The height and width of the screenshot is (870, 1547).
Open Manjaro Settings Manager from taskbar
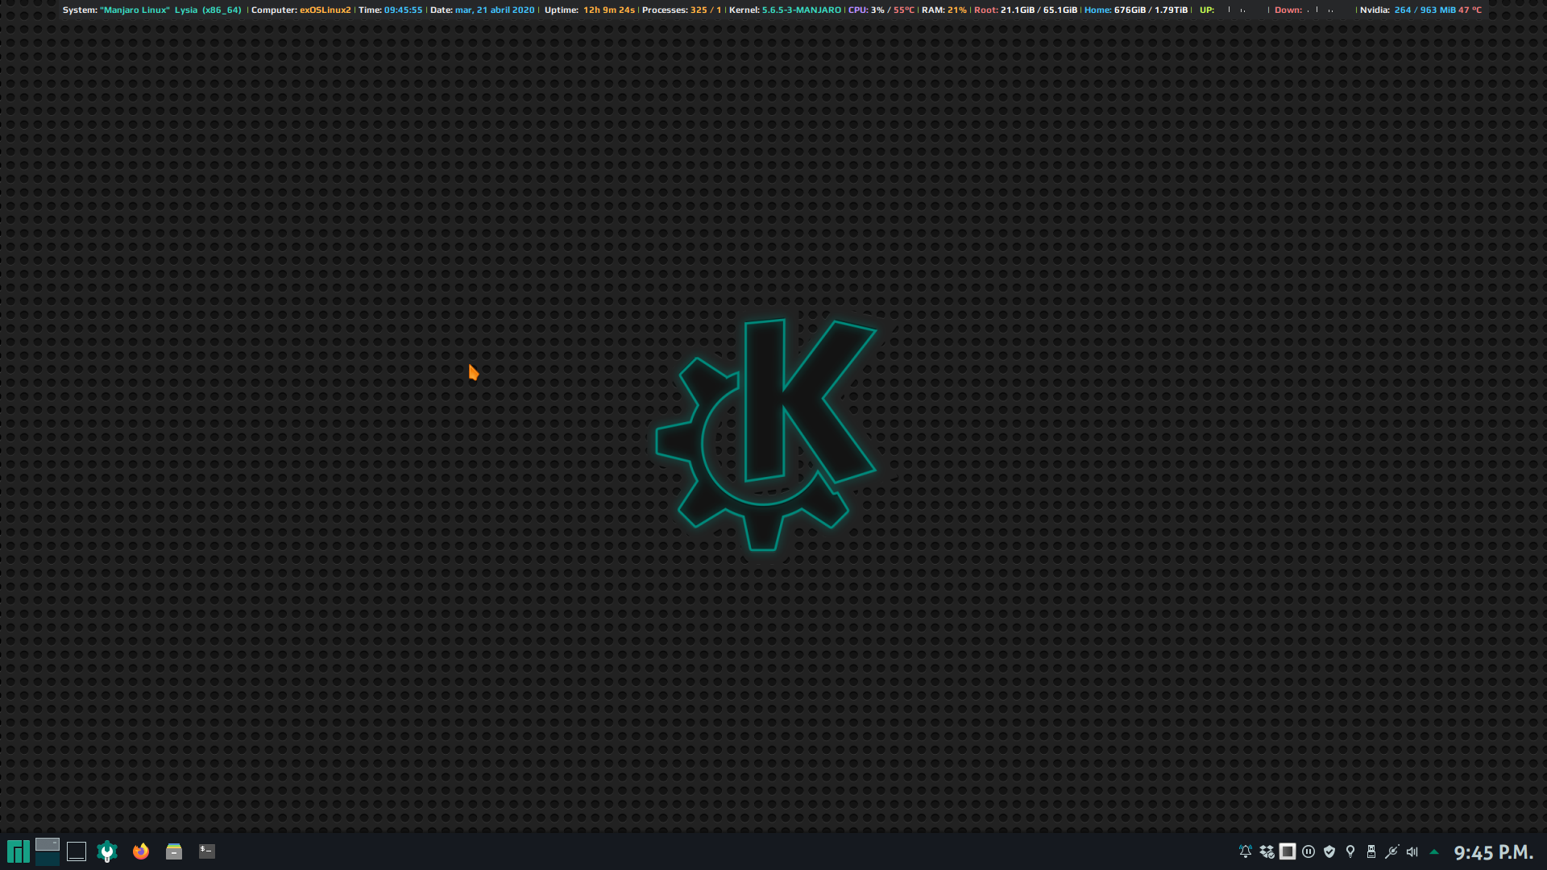(x=107, y=851)
